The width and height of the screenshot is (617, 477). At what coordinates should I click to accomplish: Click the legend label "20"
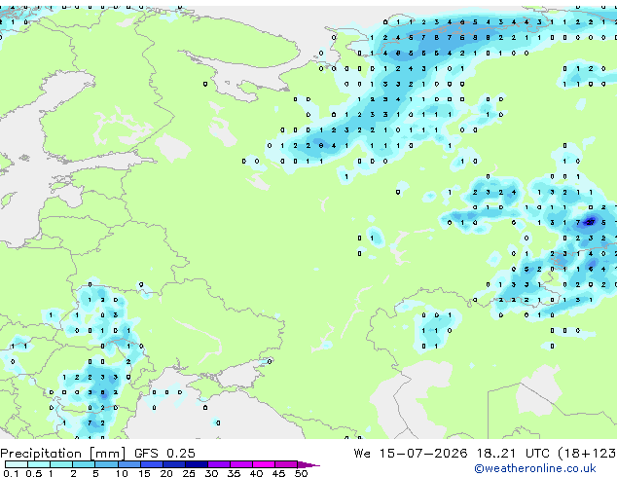coord(166,473)
